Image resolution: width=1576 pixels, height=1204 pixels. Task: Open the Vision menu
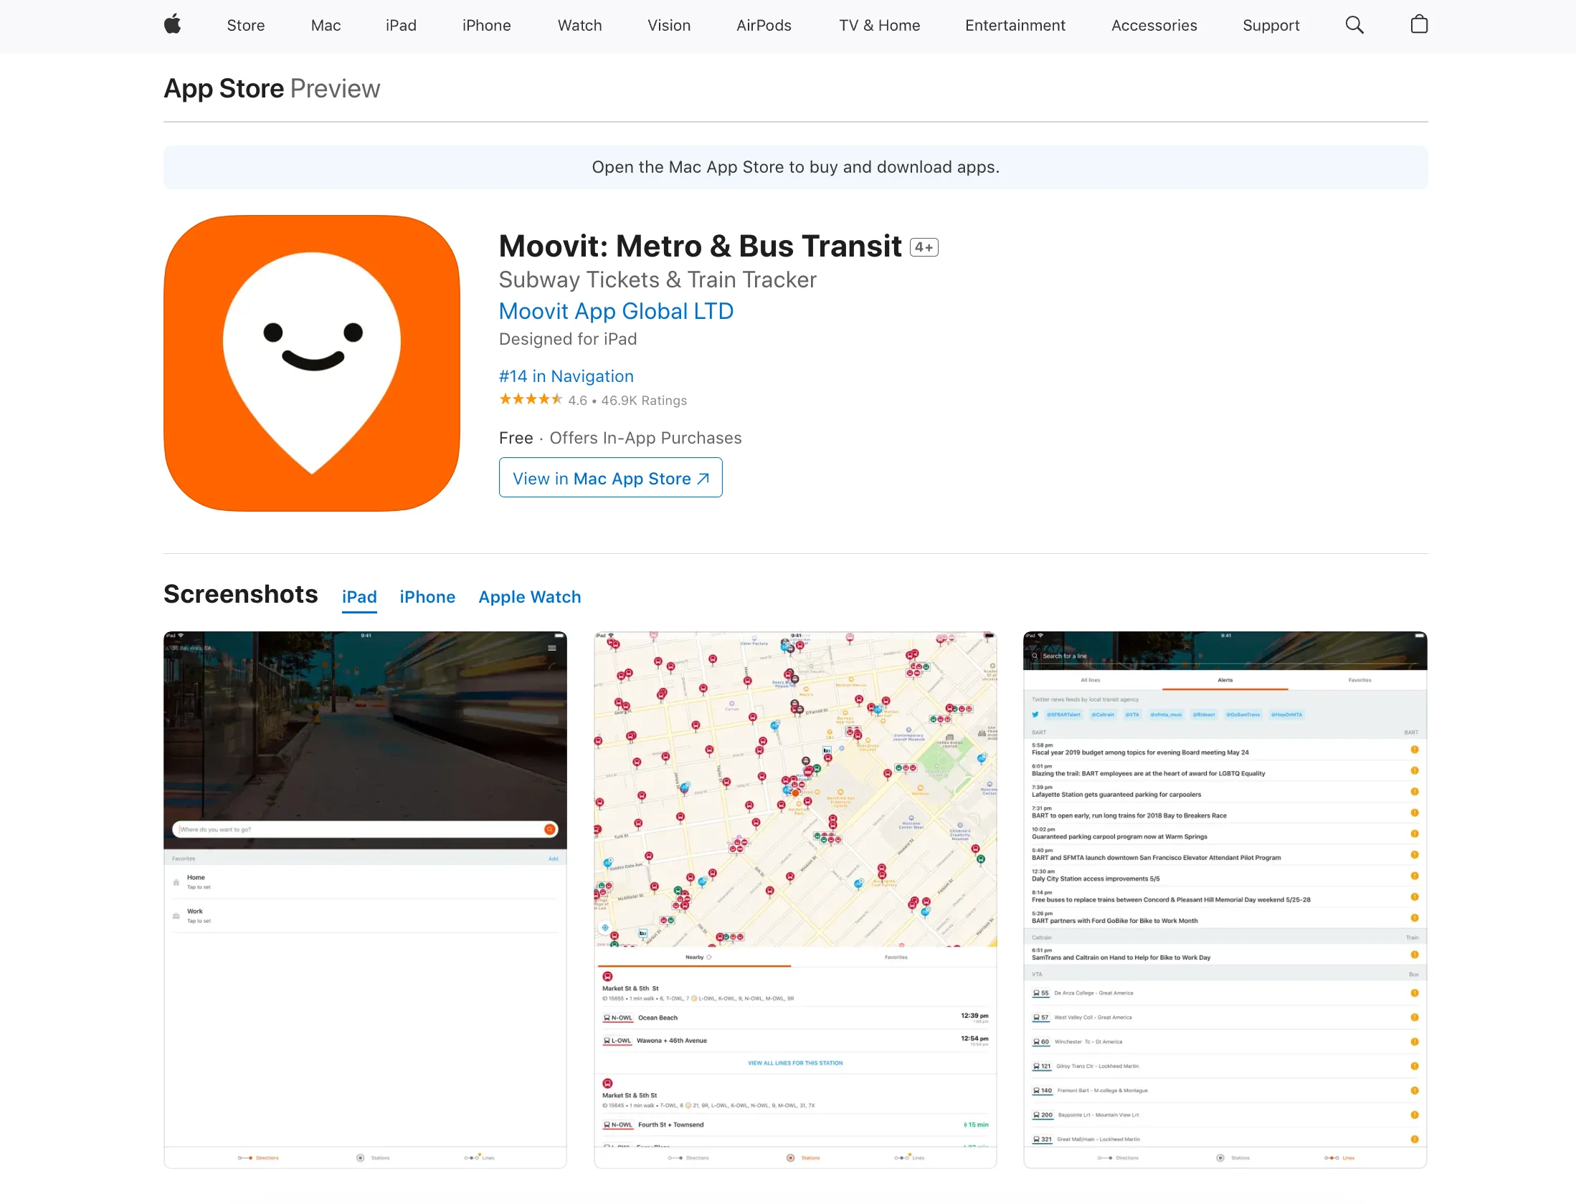(669, 25)
